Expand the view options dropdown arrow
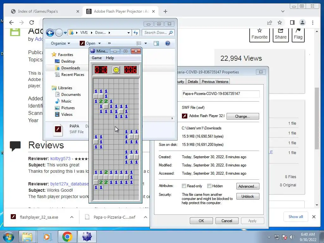Viewport: 324px width, 243px height. pos(146,43)
